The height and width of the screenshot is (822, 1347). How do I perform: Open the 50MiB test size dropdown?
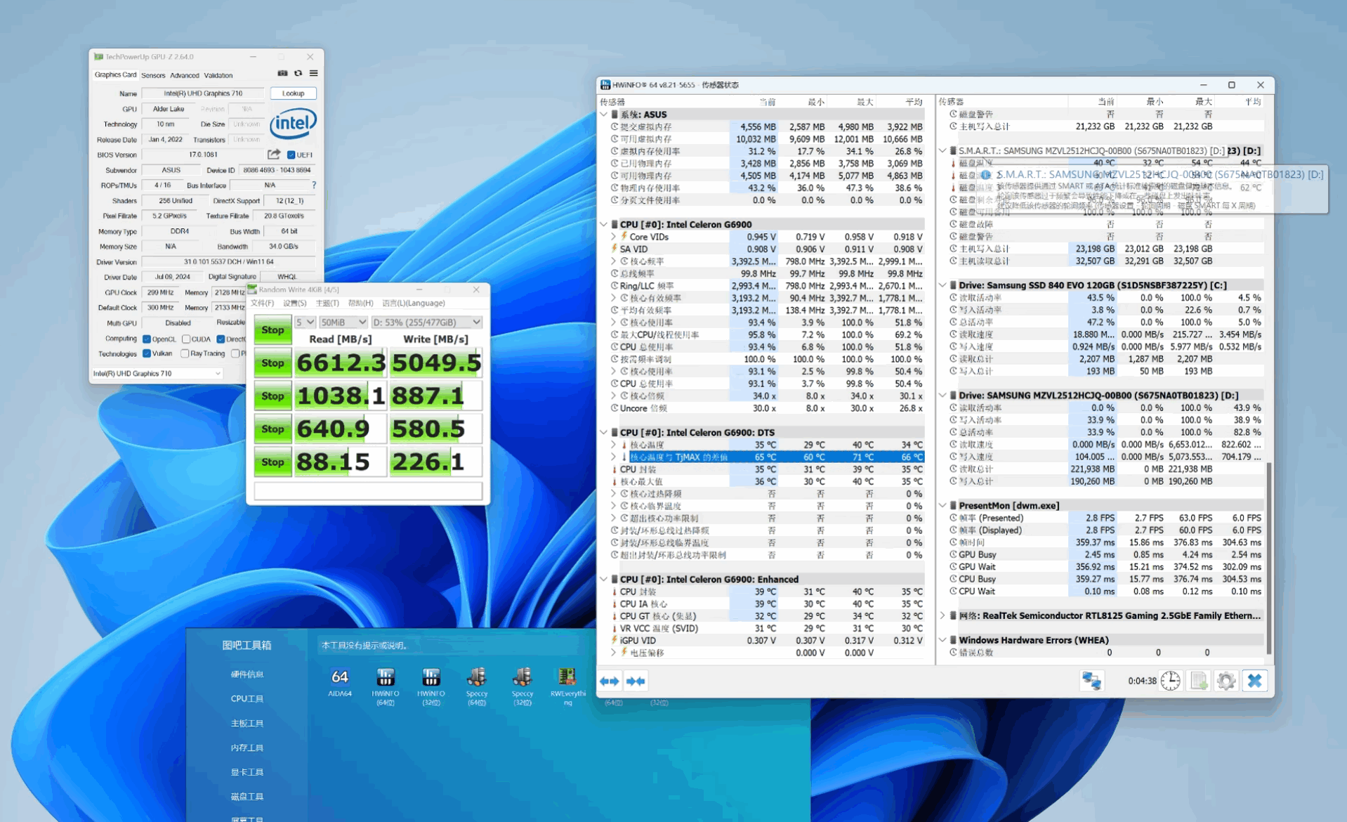(343, 322)
